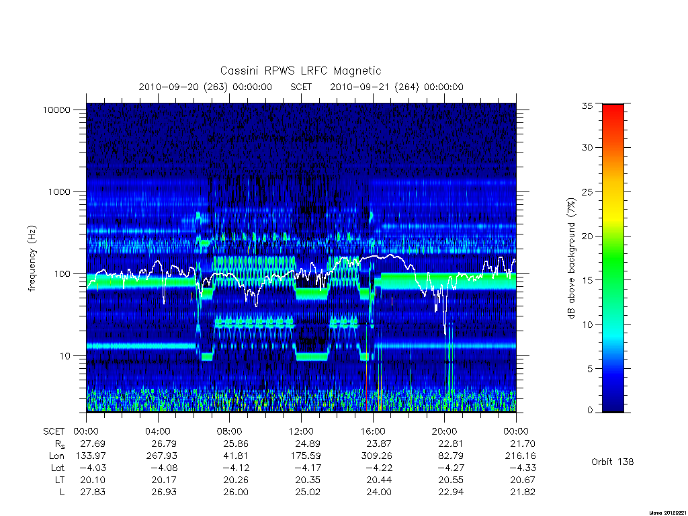Image resolution: width=688 pixels, height=516 pixels.
Task: Click the Lon value 309.26
Action: tap(376, 456)
